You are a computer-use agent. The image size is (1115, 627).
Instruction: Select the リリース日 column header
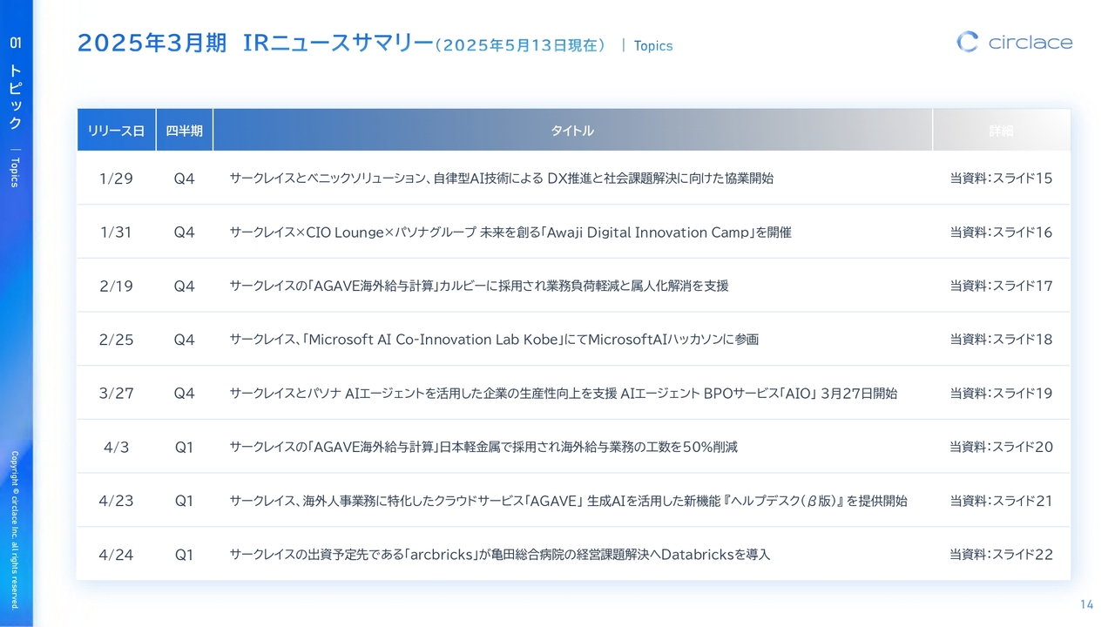pyautogui.click(x=116, y=131)
